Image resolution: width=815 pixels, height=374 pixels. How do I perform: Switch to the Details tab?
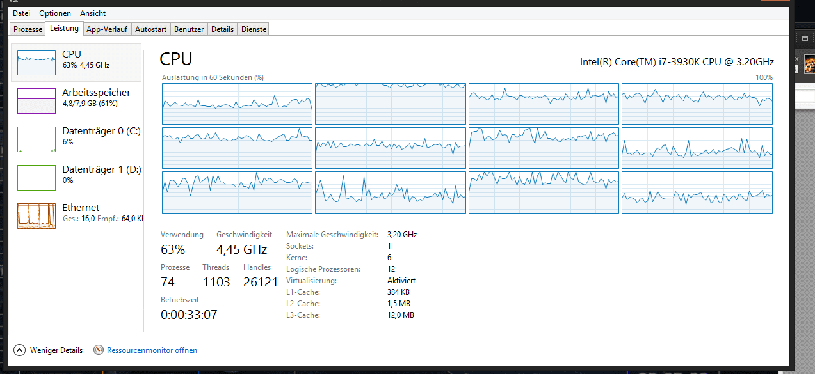(222, 29)
